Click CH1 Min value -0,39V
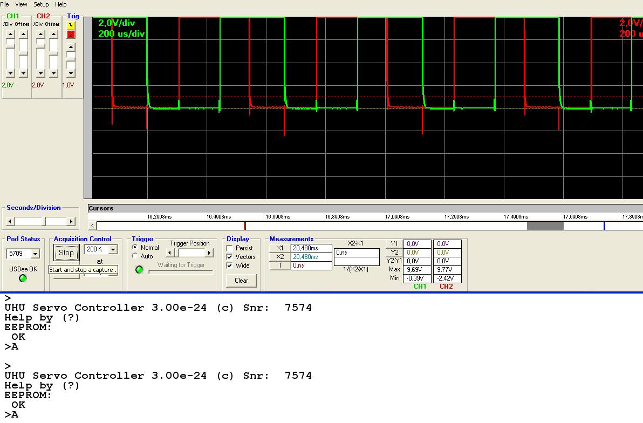643x423 pixels. coord(417,278)
